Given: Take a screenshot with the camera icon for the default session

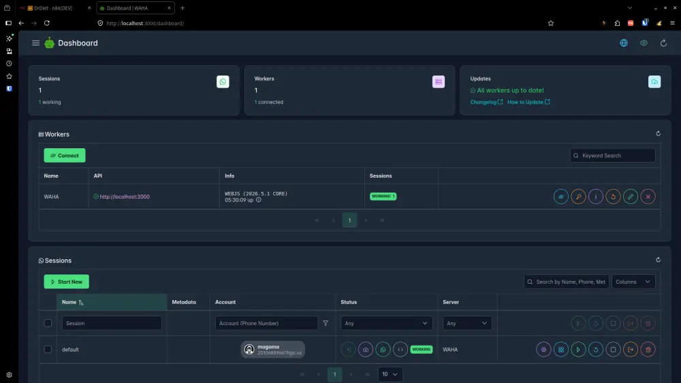Looking at the screenshot, I should point(365,349).
